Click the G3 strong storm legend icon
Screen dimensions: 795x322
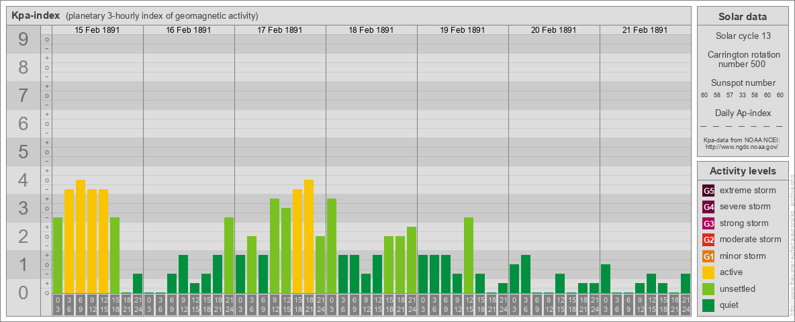[x=708, y=223]
